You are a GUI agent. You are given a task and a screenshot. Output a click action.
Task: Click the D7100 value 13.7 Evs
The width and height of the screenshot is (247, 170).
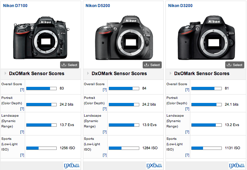point(67,125)
